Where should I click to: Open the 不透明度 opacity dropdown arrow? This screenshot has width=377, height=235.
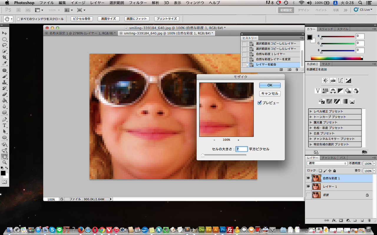click(374, 163)
